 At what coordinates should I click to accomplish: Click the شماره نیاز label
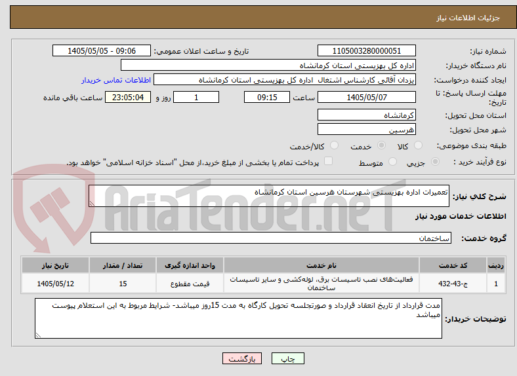tap(488, 51)
